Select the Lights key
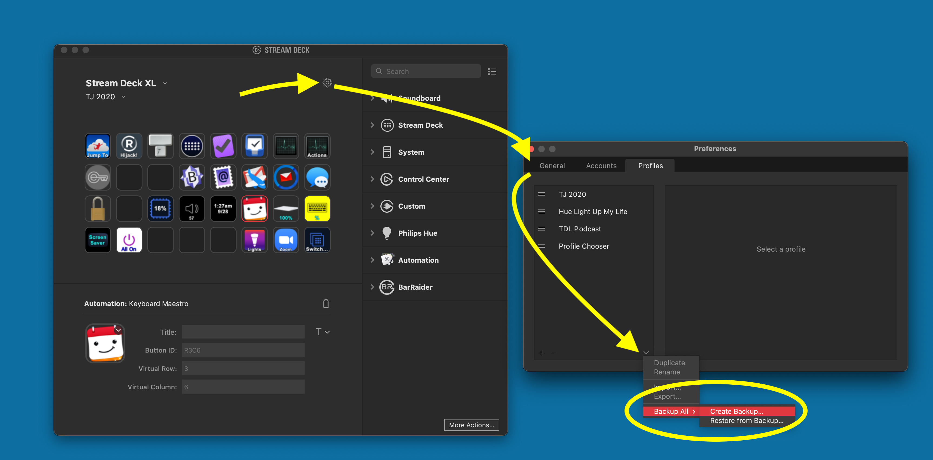933x460 pixels. 255,240
